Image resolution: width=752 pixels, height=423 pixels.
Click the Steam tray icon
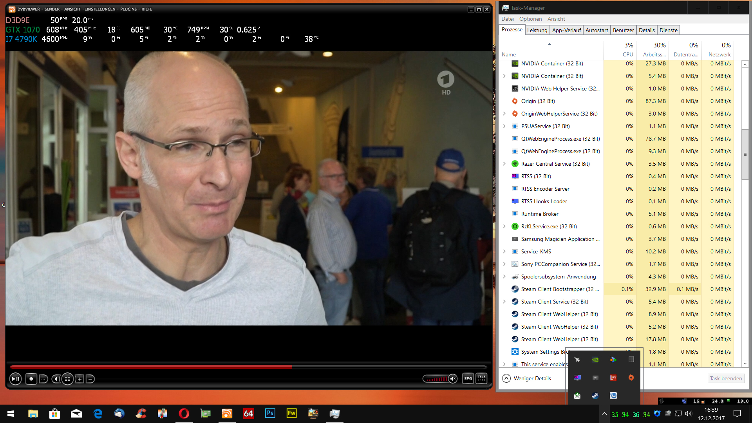click(595, 396)
